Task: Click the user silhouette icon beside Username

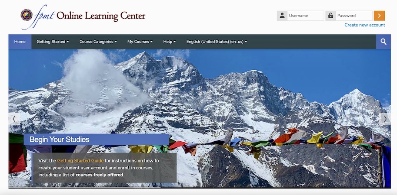Action: (282, 16)
